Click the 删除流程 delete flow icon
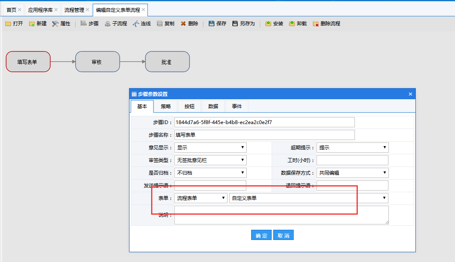 (x=316, y=24)
